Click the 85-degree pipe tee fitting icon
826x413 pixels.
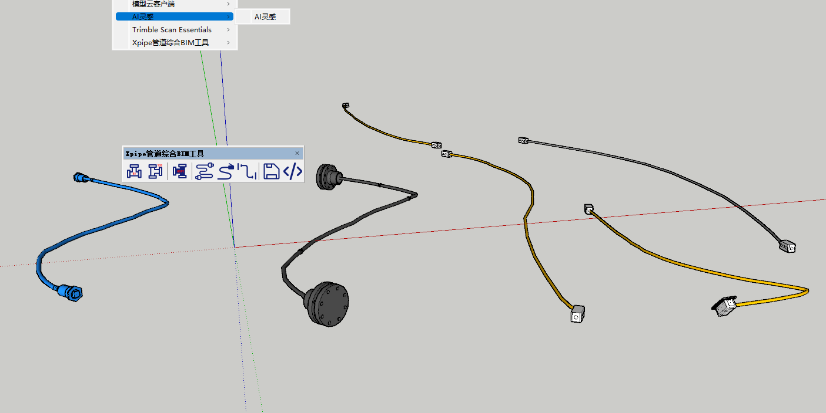134,172
